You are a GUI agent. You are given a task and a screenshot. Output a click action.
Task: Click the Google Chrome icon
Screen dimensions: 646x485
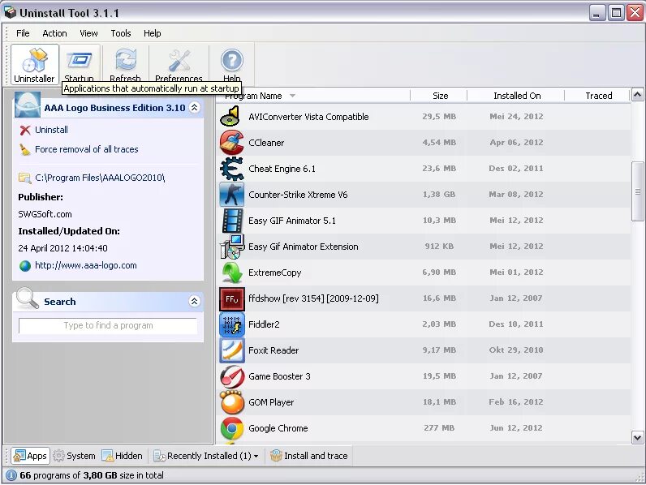[x=231, y=428]
